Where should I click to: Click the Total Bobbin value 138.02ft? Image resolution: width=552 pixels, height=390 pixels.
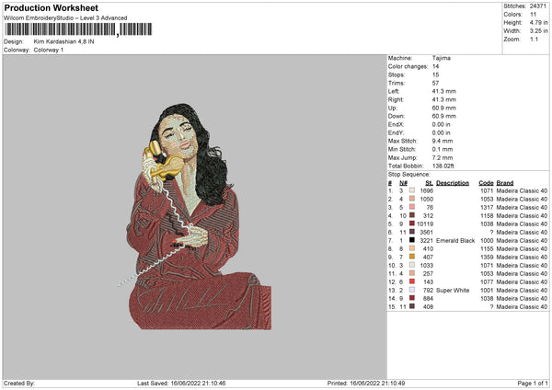(443, 166)
